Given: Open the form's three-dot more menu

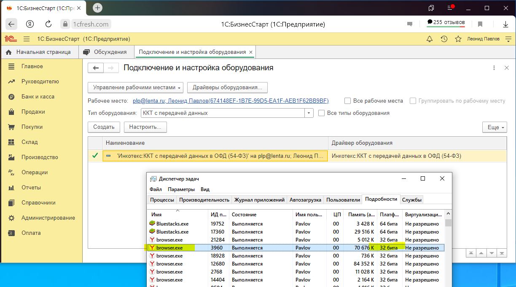Looking at the screenshot, I should point(494,68).
